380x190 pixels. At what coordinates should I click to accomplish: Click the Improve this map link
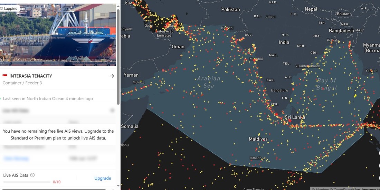click(371, 189)
